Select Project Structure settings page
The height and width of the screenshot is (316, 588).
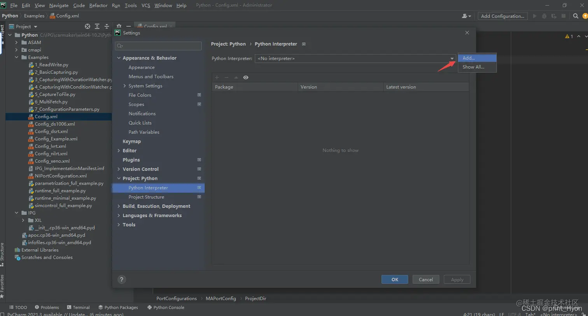pyautogui.click(x=146, y=197)
